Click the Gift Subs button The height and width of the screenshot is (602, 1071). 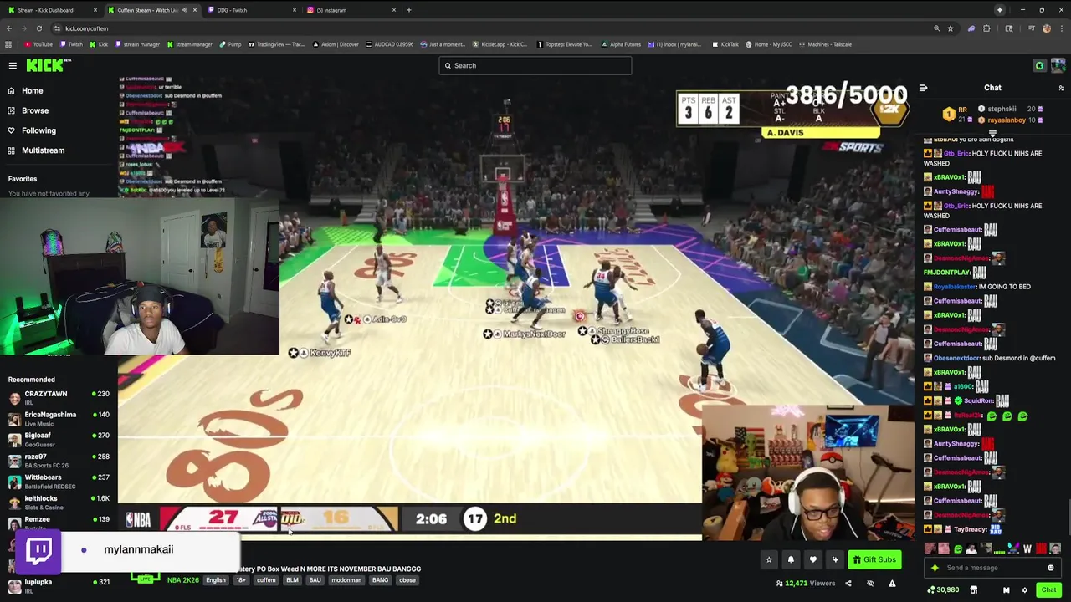coord(874,559)
